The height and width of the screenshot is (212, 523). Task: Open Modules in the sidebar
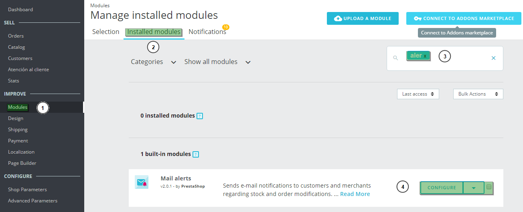[18, 107]
